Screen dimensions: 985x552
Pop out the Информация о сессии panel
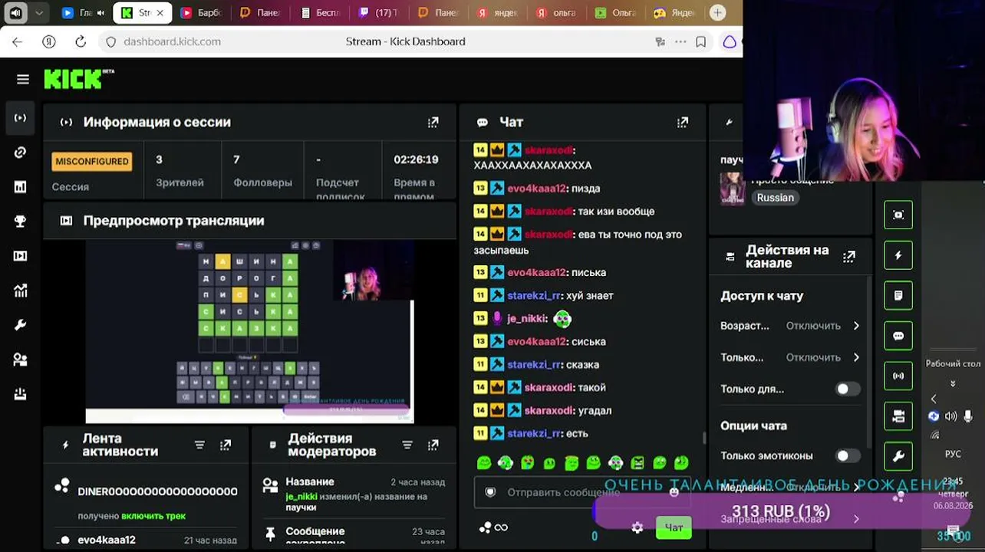(x=433, y=122)
